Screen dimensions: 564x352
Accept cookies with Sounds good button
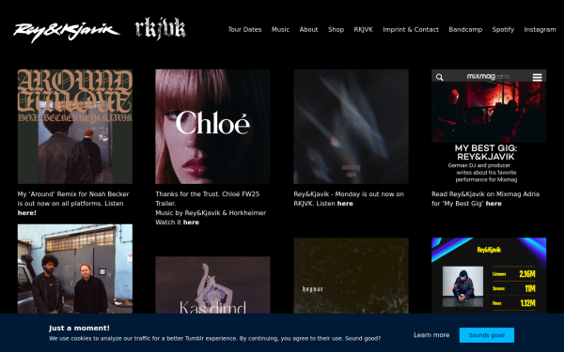point(487,335)
